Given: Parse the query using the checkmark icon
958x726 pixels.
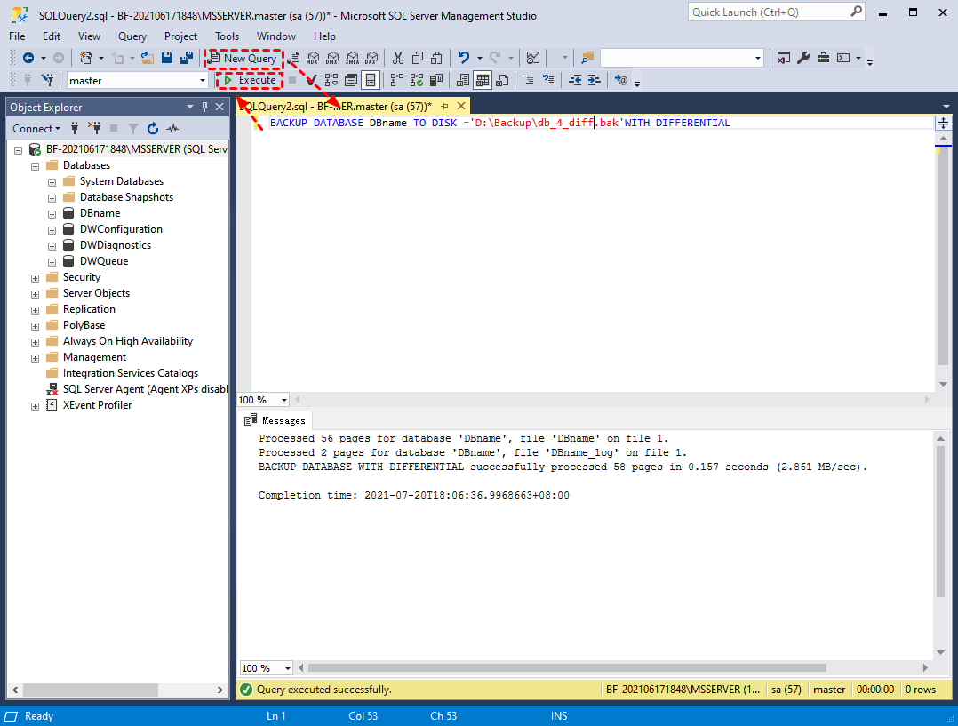Looking at the screenshot, I should (x=311, y=80).
